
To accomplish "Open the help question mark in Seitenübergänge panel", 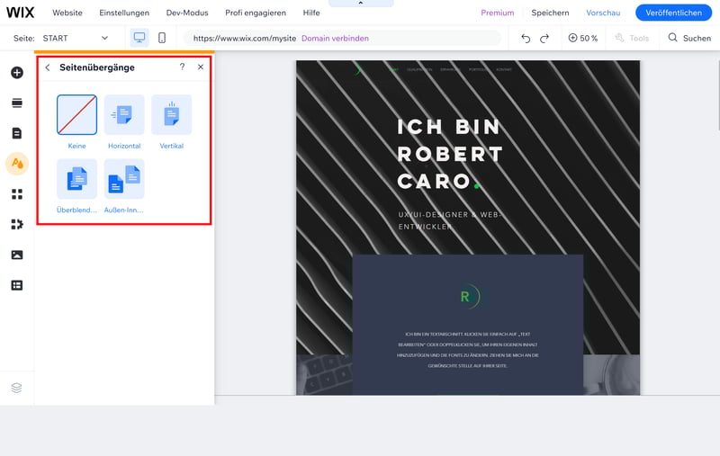I will coord(182,67).
